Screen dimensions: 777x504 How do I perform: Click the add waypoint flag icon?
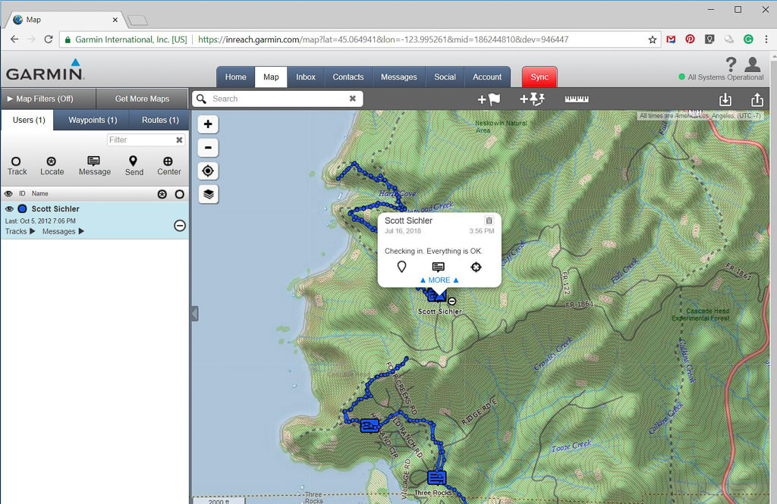click(x=489, y=99)
